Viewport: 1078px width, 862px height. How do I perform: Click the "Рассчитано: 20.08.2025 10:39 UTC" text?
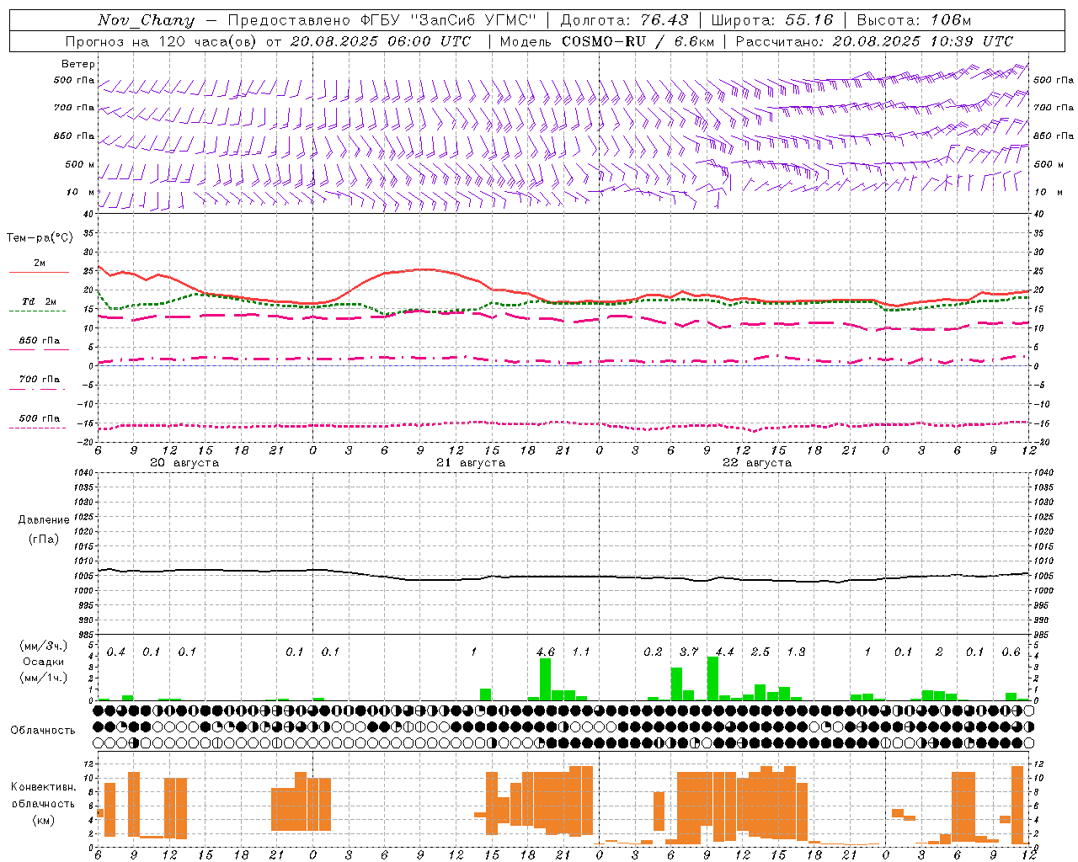tap(874, 41)
